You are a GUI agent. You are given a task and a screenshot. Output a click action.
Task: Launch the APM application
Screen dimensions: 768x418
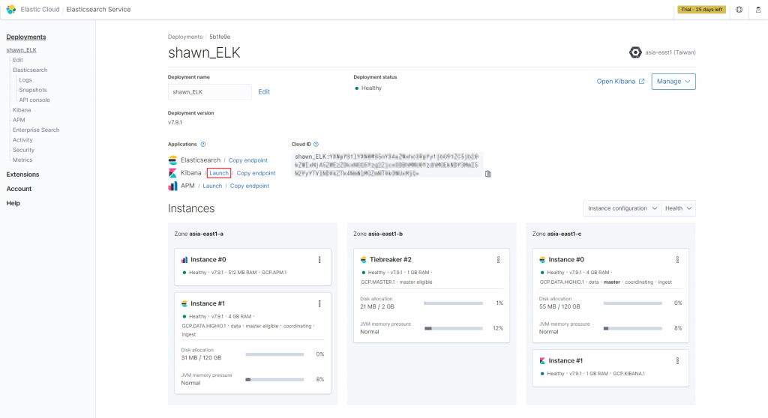coord(212,186)
